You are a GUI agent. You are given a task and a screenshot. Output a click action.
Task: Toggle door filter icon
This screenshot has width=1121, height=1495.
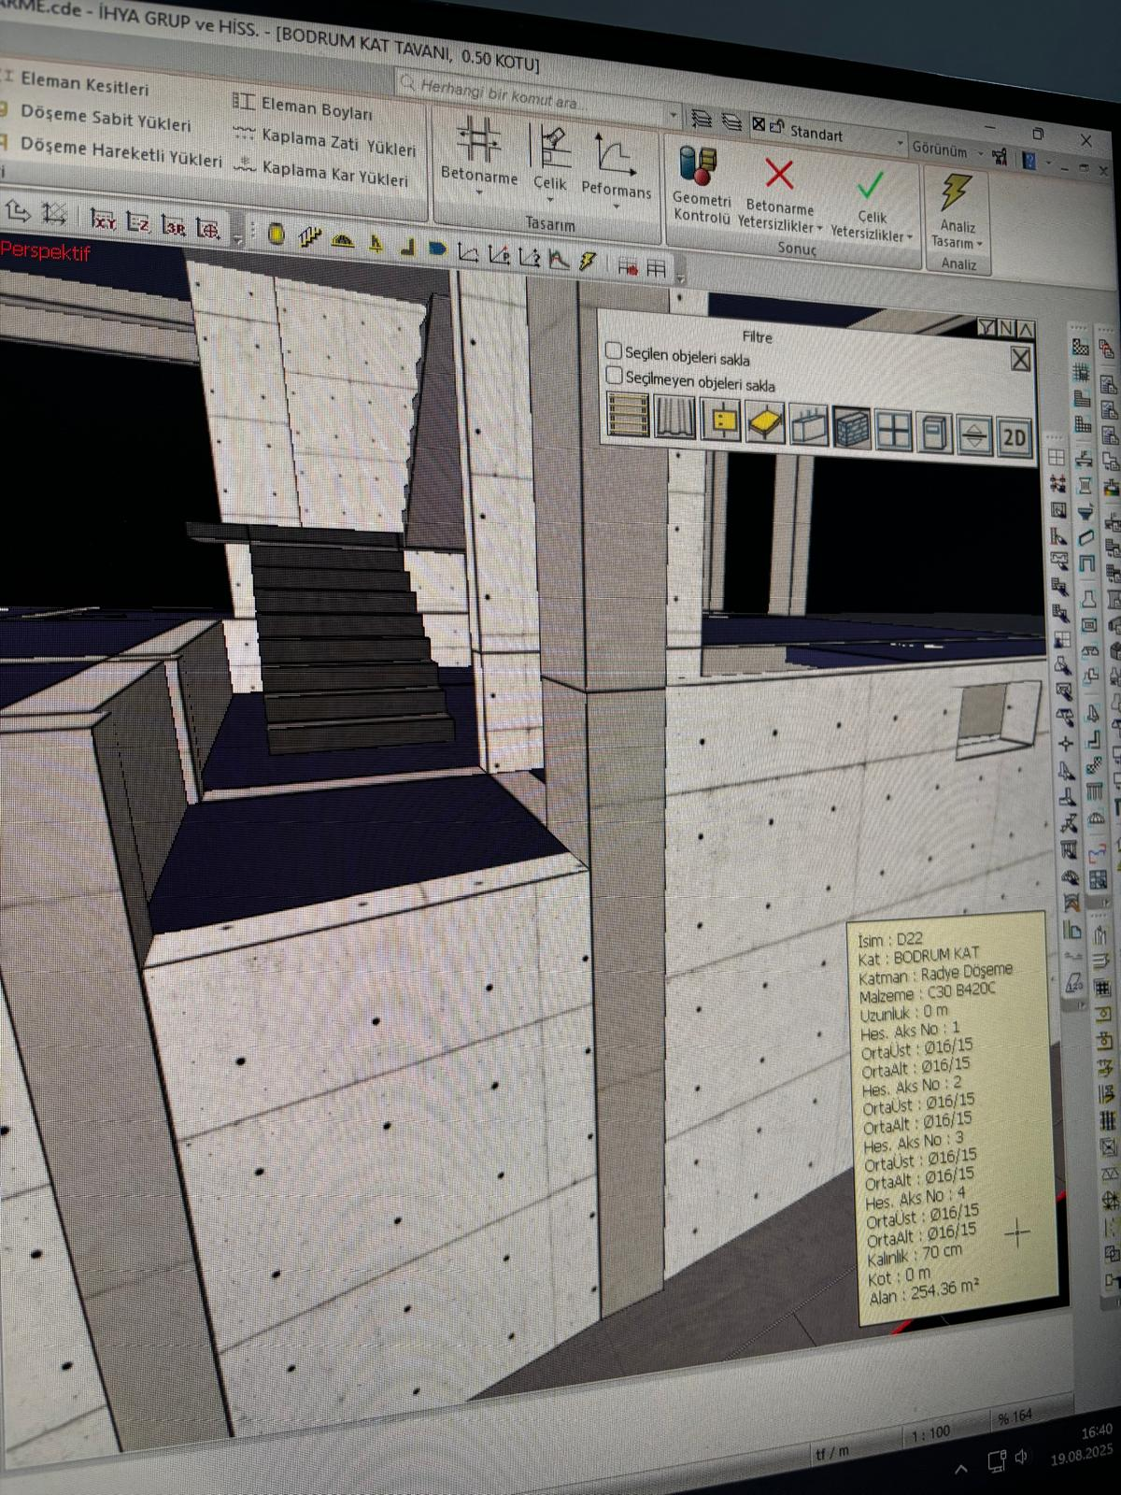[x=935, y=434]
